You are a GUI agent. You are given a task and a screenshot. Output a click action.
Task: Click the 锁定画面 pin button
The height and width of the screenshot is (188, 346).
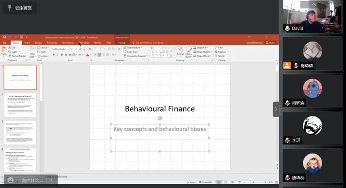click(20, 8)
